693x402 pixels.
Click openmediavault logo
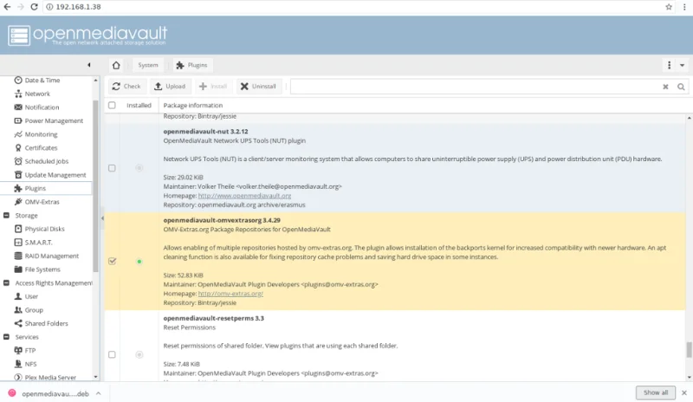point(88,35)
